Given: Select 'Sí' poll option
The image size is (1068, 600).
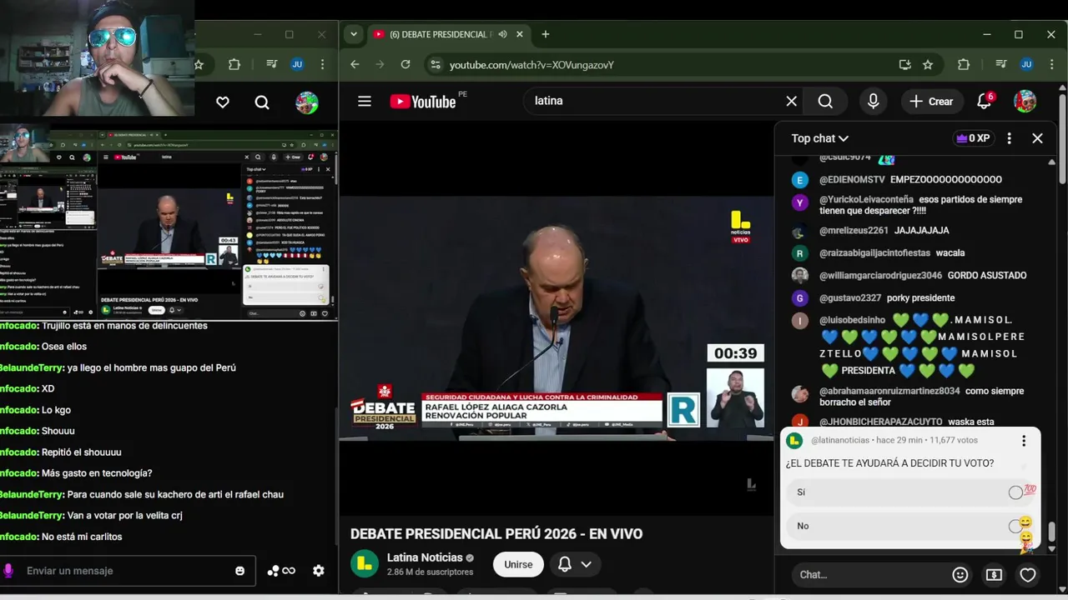Looking at the screenshot, I should (909, 492).
